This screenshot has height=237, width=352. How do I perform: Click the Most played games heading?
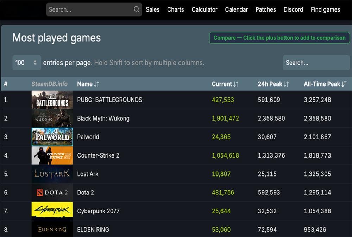[57, 38]
